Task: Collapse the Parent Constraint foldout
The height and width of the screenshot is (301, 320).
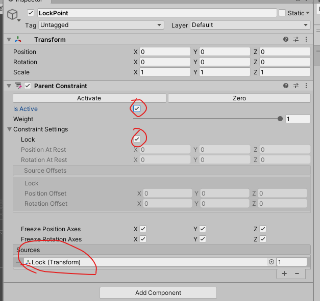Action: pos(9,86)
